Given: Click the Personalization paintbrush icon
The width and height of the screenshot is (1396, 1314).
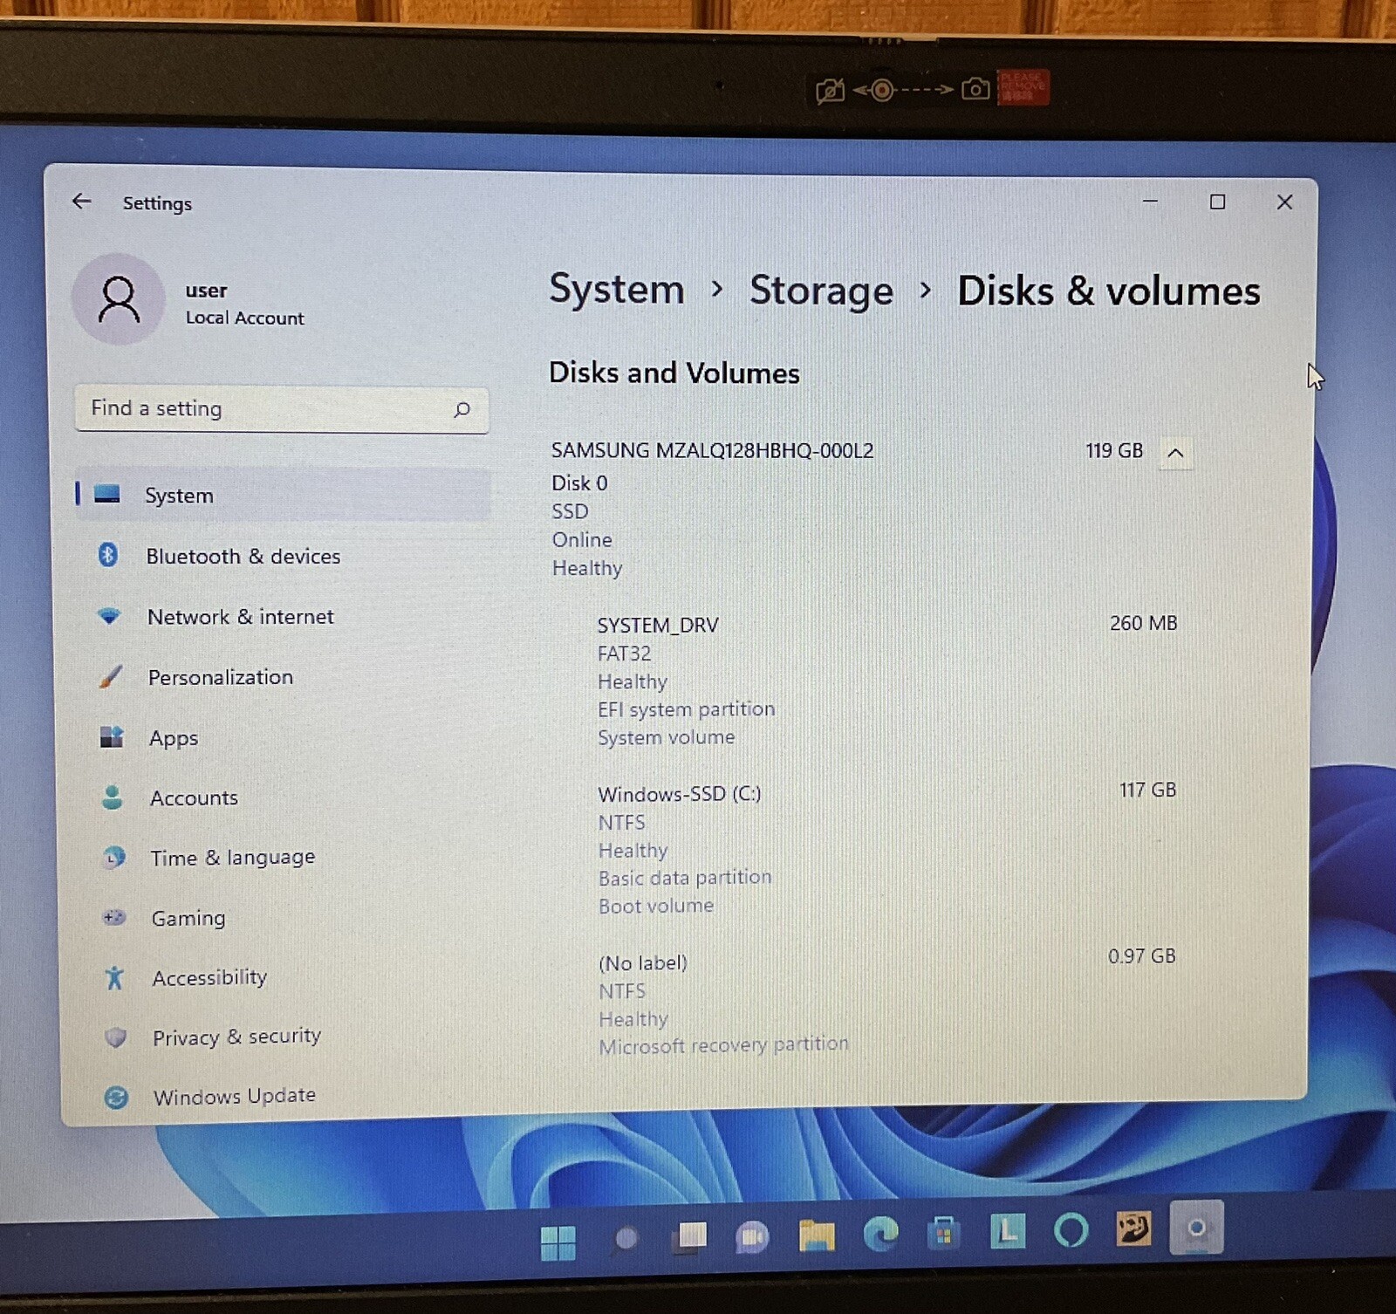Looking at the screenshot, I should (x=111, y=676).
